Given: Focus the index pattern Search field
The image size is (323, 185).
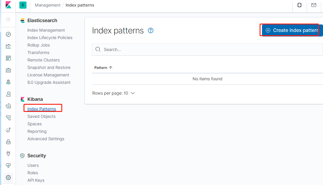Looking at the screenshot, I should click(208, 50).
